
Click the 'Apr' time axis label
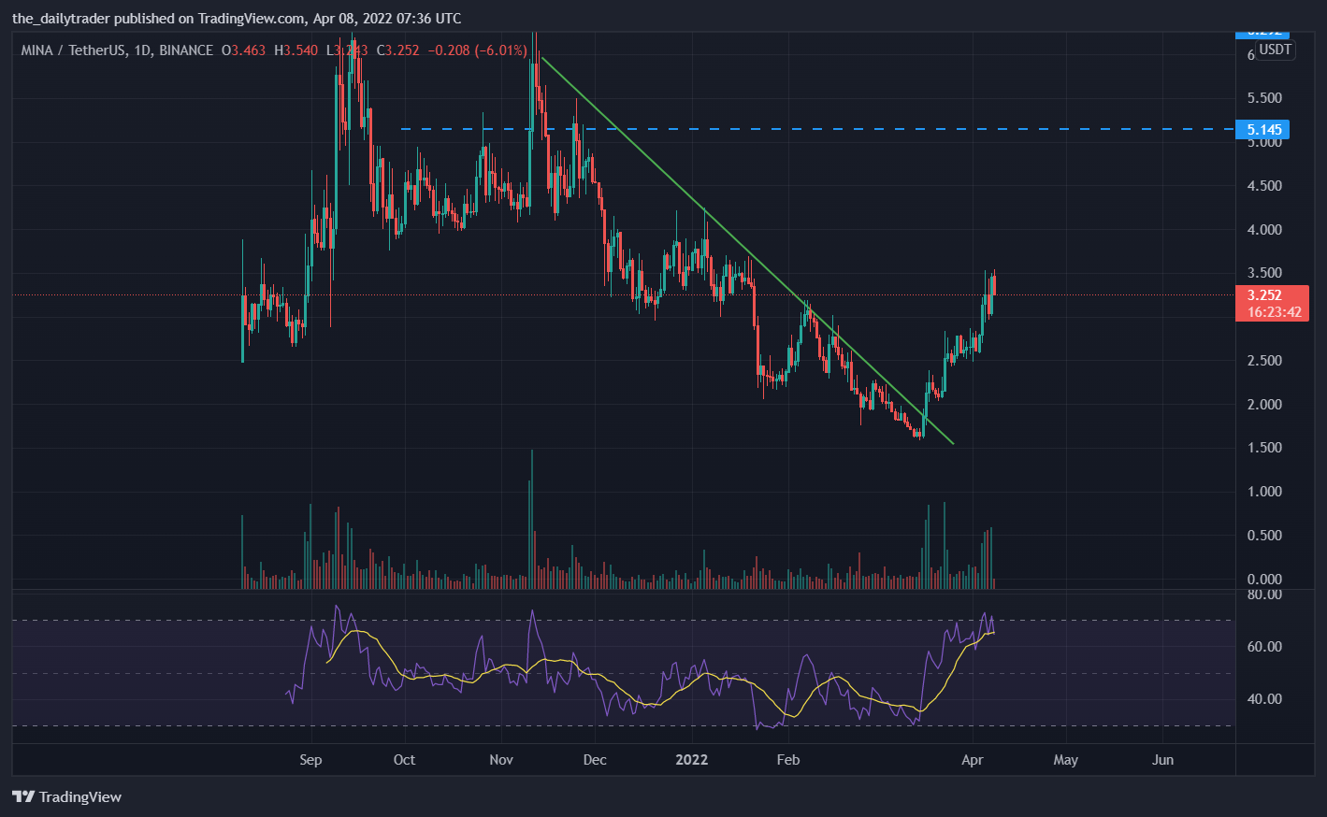point(973,760)
